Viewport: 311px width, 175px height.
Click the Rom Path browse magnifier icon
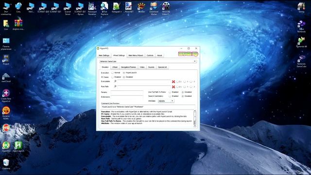tap(115, 87)
